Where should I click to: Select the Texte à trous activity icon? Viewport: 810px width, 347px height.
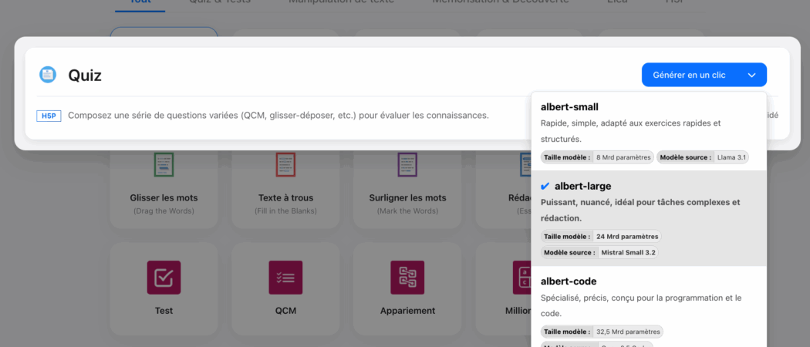[285, 164]
